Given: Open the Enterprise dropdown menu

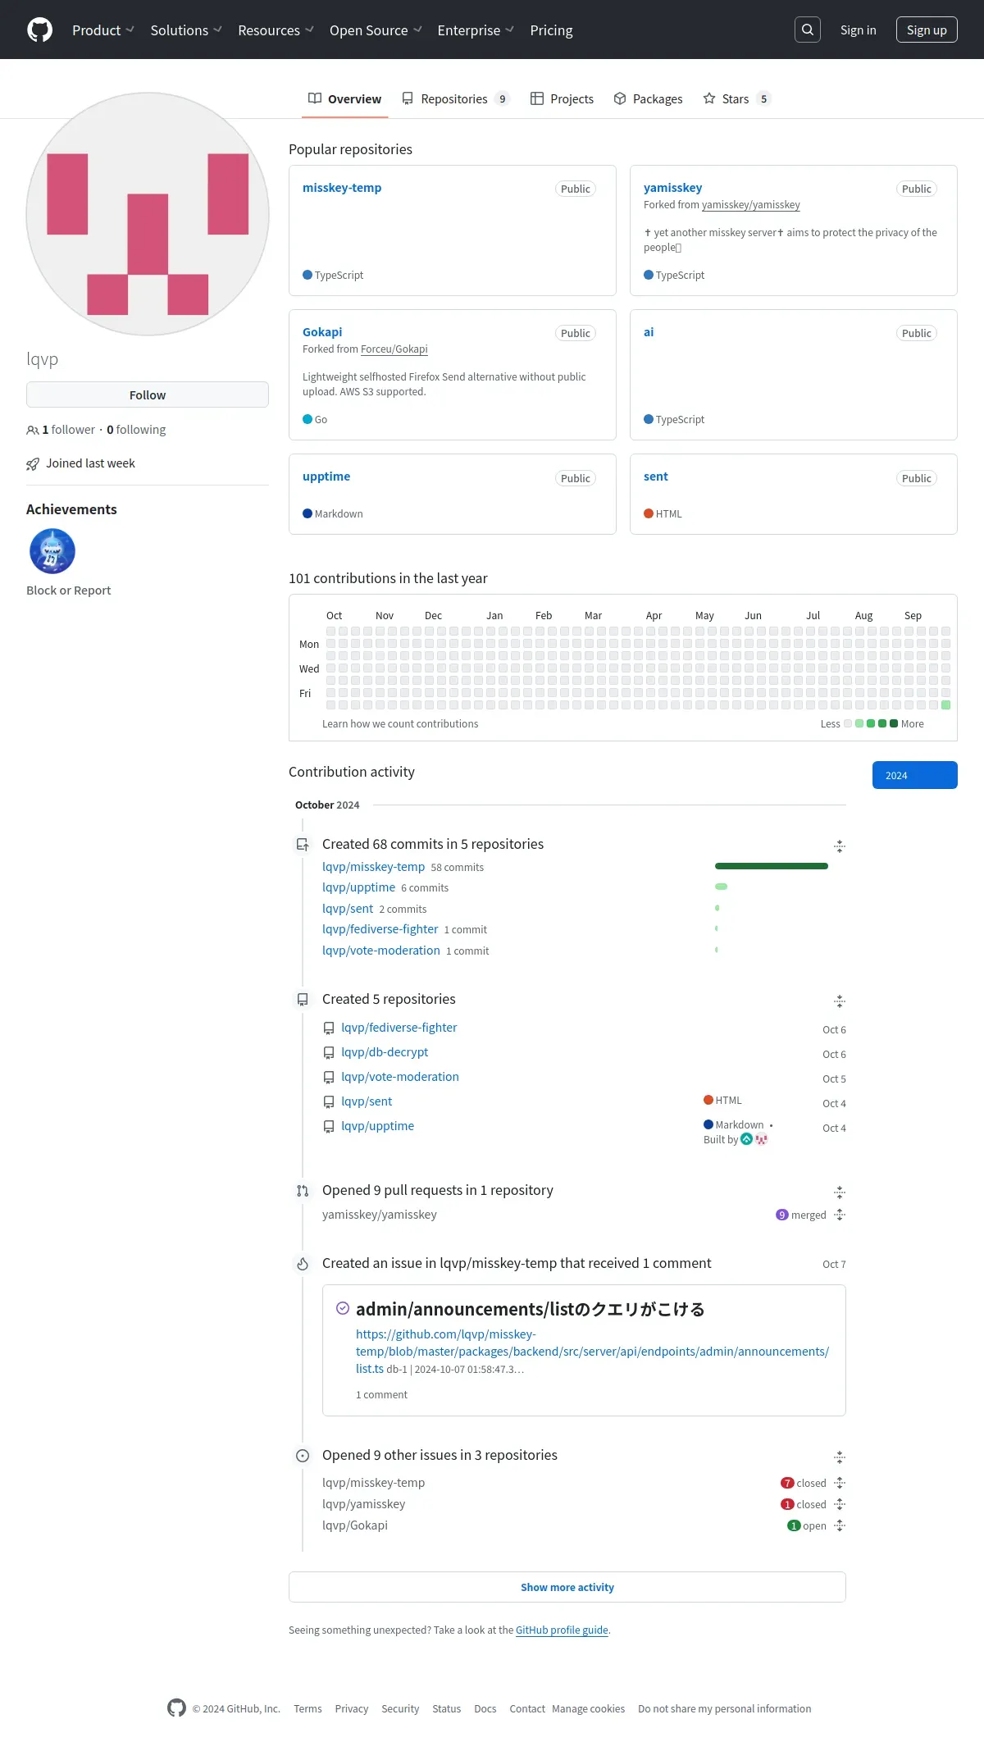Looking at the screenshot, I should pos(476,30).
